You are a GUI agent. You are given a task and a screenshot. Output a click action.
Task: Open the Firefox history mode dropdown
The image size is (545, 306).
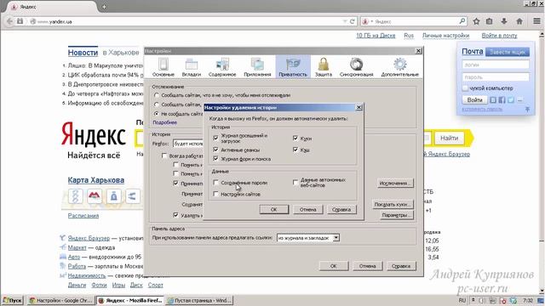tap(188, 144)
